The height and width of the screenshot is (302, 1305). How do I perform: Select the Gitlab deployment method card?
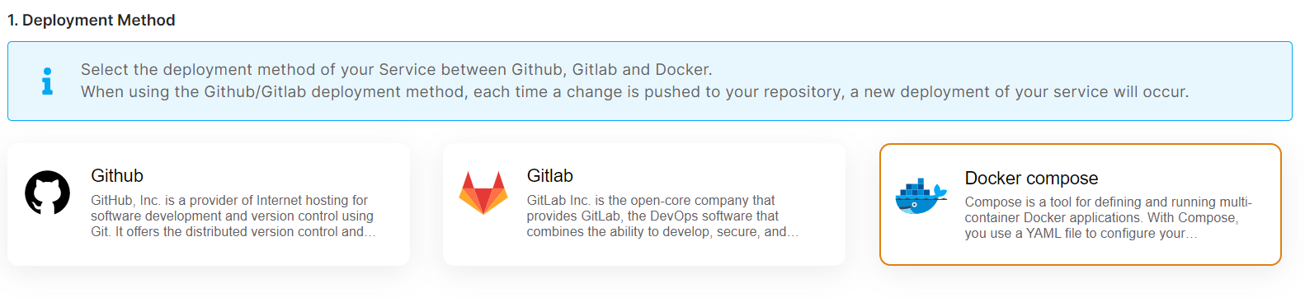coord(644,204)
